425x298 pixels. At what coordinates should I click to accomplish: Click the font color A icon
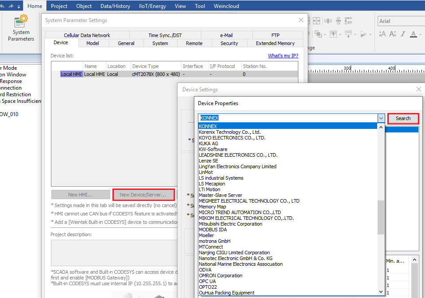[x=413, y=34]
